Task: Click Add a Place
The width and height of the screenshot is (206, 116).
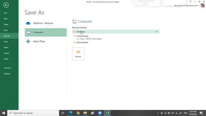Action: (x=46, y=42)
